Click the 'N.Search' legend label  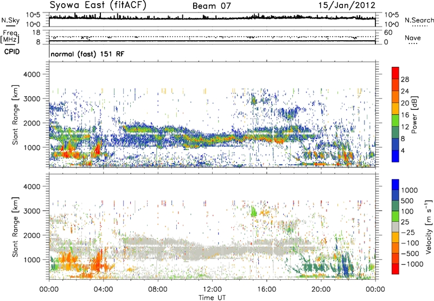(419, 20)
